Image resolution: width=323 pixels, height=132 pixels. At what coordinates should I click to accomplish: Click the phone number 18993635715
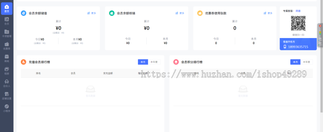click(x=298, y=47)
